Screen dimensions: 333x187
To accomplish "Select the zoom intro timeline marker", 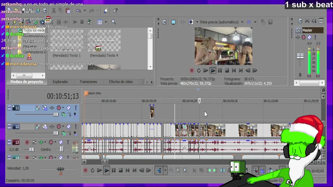I will click(86, 93).
